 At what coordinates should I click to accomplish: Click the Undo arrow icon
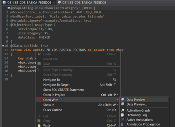(x=39, y=54)
